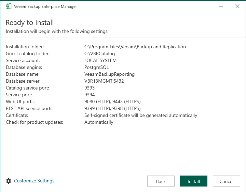Click the VBR13MGMT:5432 database server value
Image resolution: width=246 pixels, height=192 pixels.
104,81
